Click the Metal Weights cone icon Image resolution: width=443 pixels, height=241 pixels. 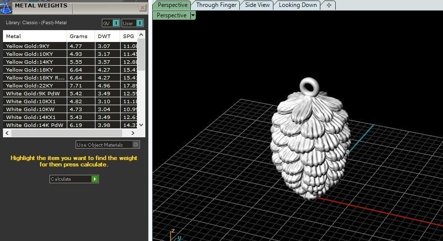[5, 7]
